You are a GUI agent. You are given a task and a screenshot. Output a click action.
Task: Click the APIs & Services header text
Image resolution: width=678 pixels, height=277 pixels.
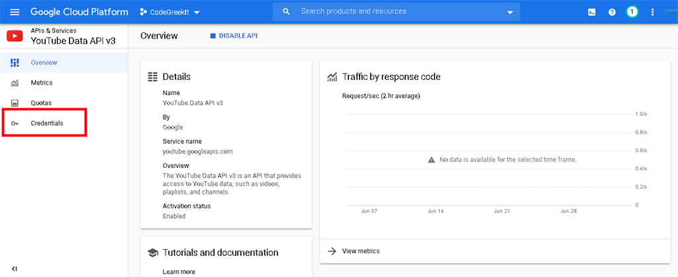click(x=54, y=30)
